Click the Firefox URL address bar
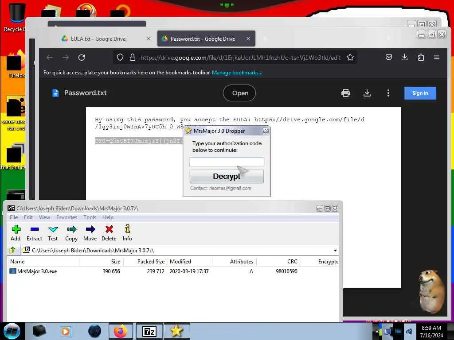 240,58
